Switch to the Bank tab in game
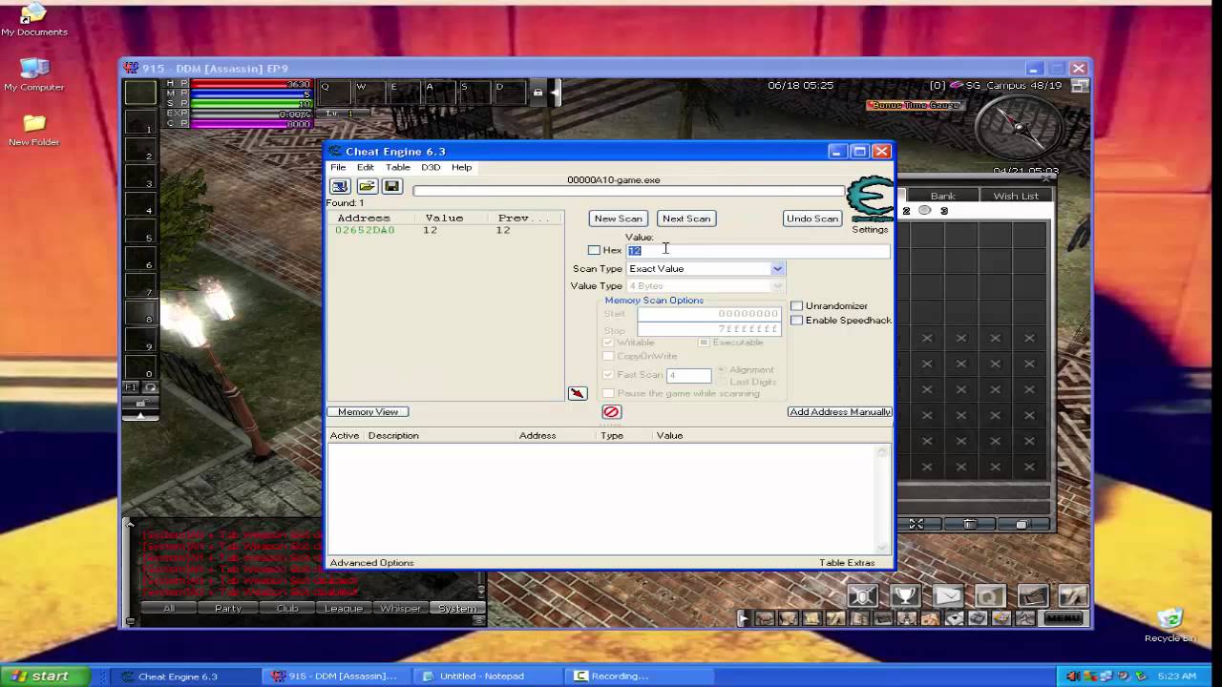The image size is (1222, 687). click(x=942, y=196)
